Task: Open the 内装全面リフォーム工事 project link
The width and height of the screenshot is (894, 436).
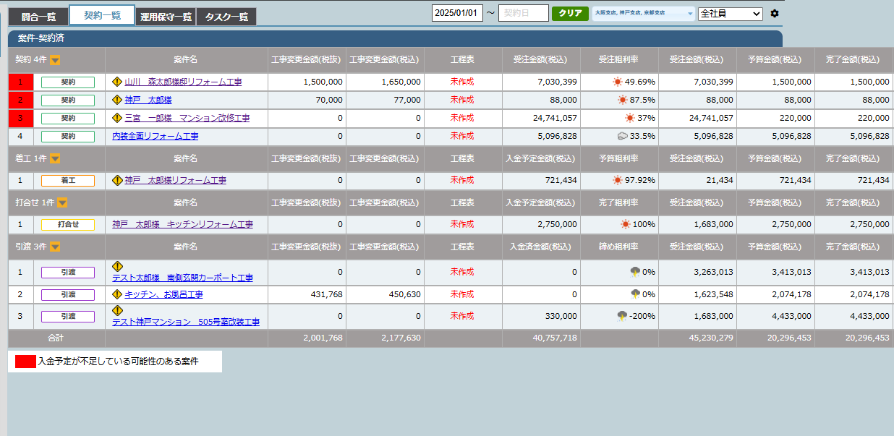Action: [x=155, y=136]
